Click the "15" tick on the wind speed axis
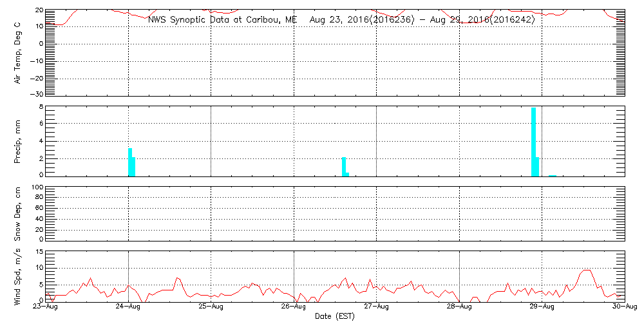This screenshot has height=322, width=644. point(39,252)
